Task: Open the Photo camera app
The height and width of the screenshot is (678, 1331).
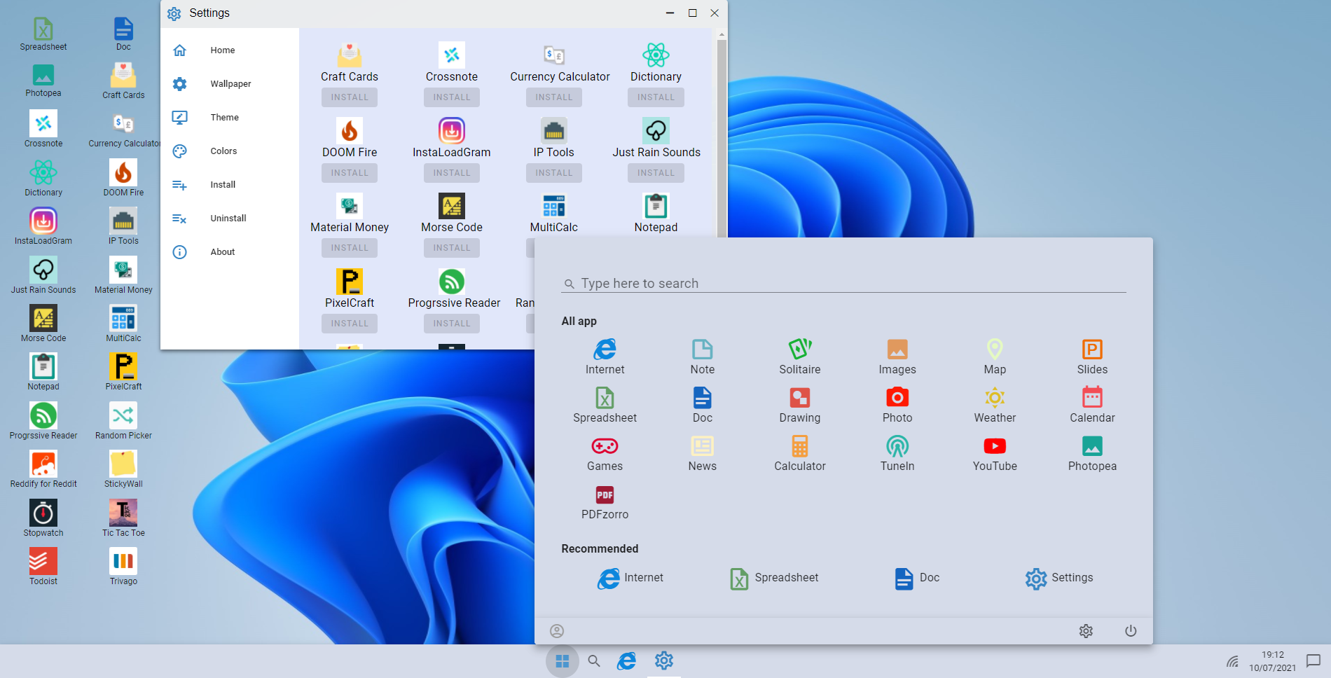Action: click(897, 405)
